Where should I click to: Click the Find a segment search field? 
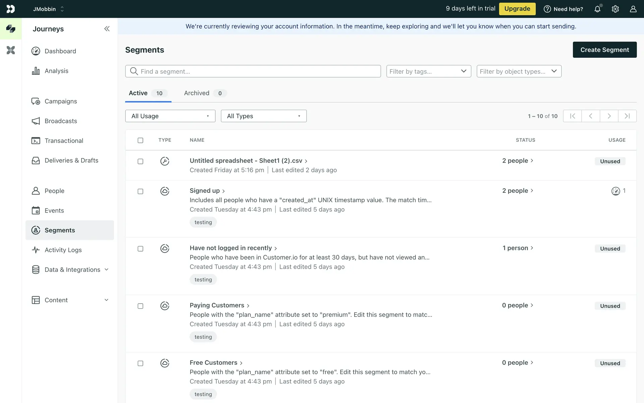[x=253, y=71]
